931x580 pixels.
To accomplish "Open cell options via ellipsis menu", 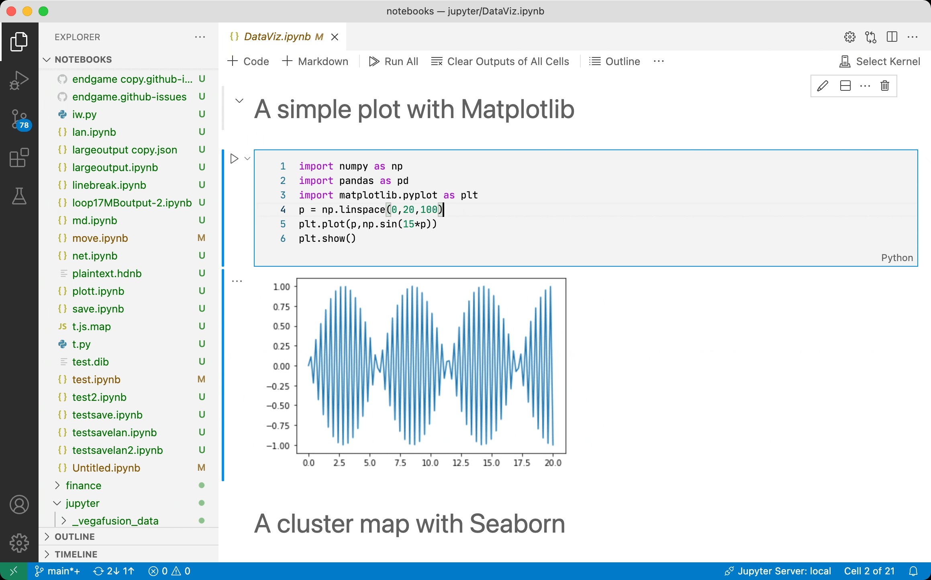I will 865,86.
